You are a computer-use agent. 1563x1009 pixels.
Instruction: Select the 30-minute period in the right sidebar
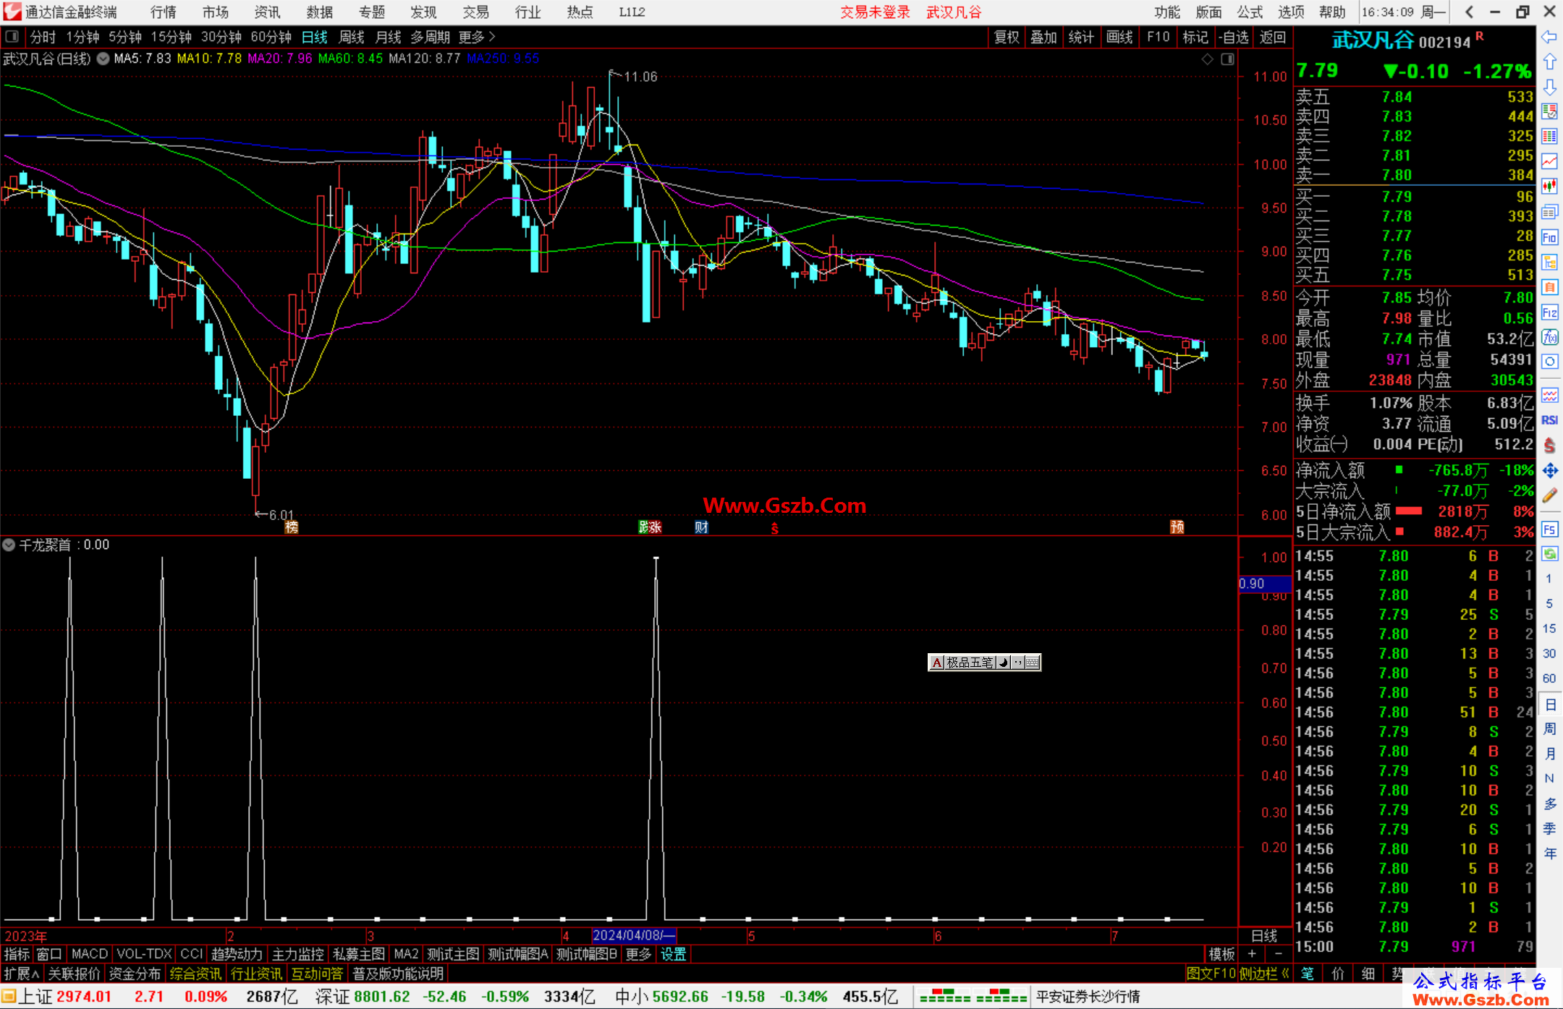[x=1549, y=653]
